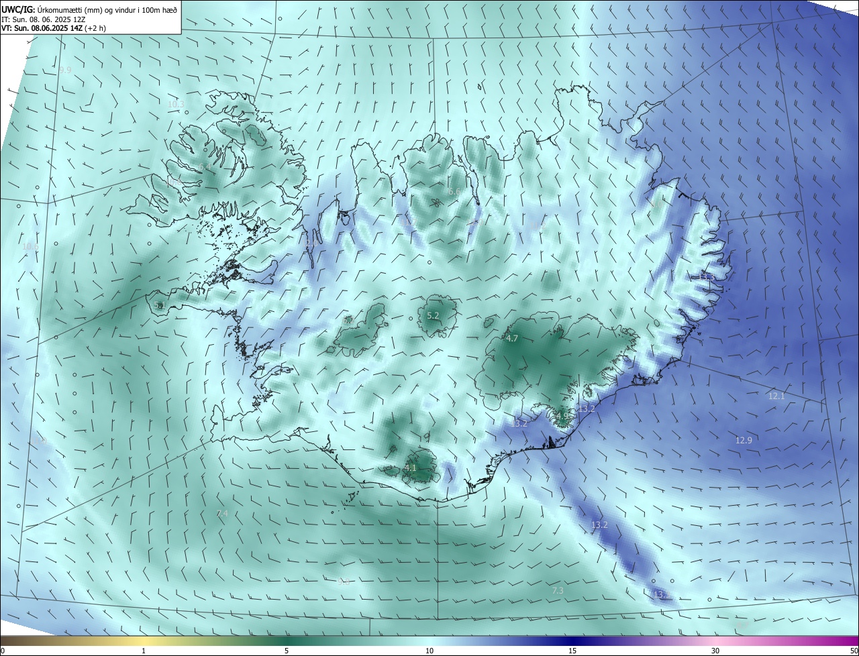
Task: Click the '12.1' value label on the map
Action: tap(776, 396)
